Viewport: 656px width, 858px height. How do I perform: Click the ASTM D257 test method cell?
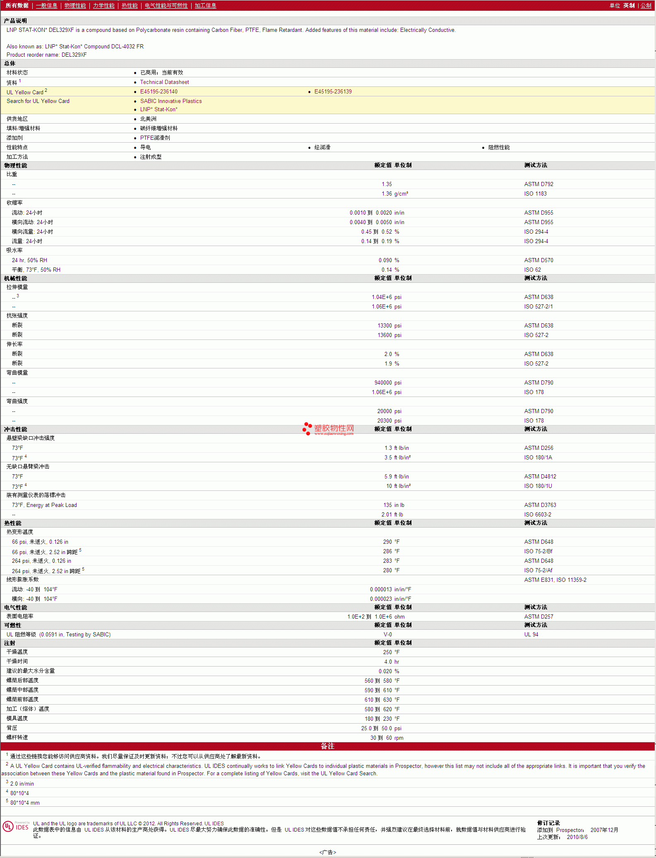pos(538,617)
